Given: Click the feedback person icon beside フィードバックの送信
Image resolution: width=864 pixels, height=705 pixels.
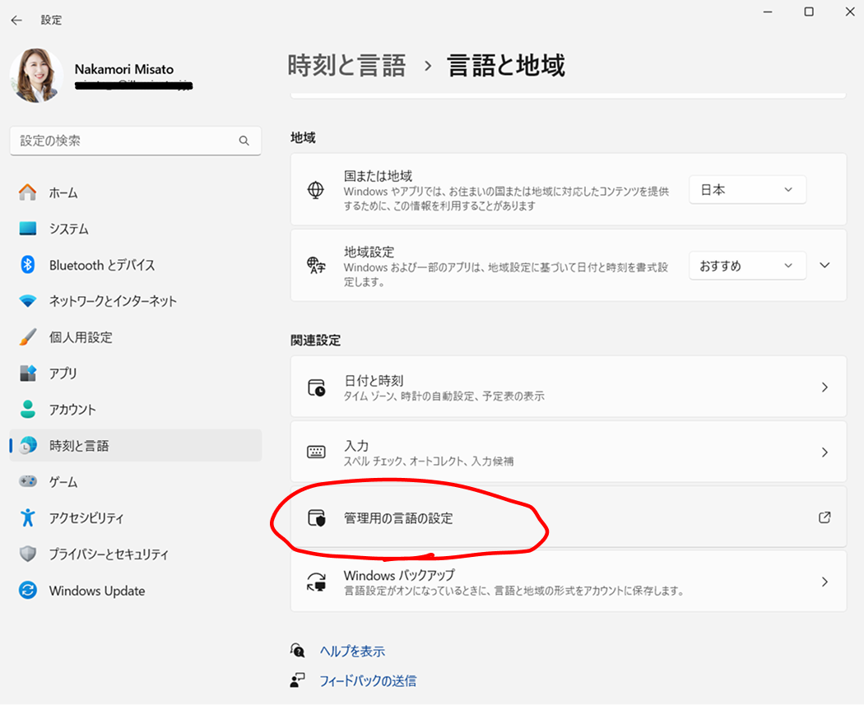Looking at the screenshot, I should 298,681.
